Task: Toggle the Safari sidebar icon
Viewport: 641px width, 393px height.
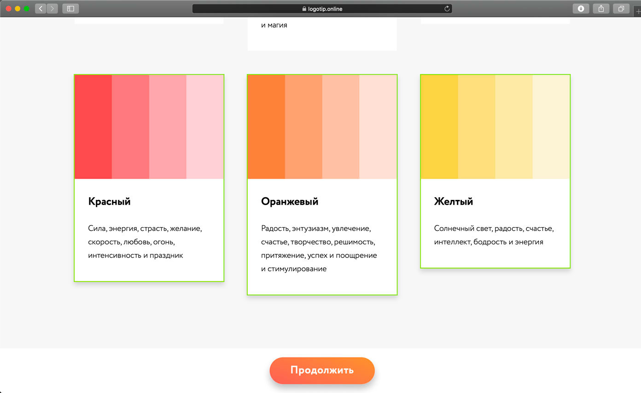Action: pyautogui.click(x=70, y=8)
